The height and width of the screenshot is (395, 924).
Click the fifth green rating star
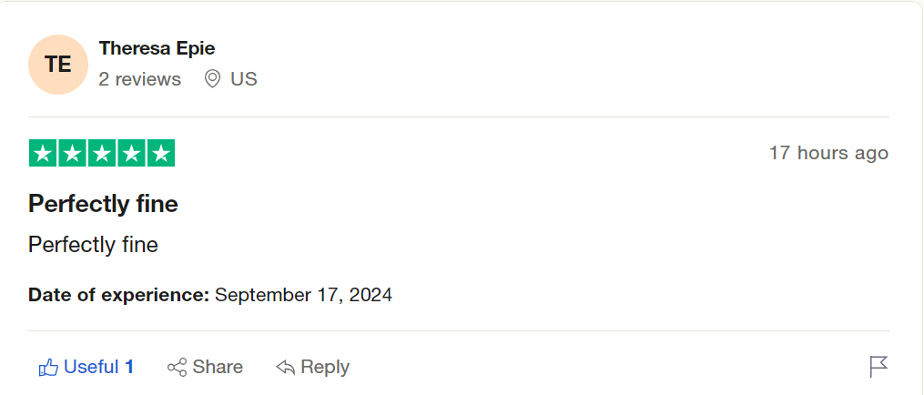(x=161, y=154)
